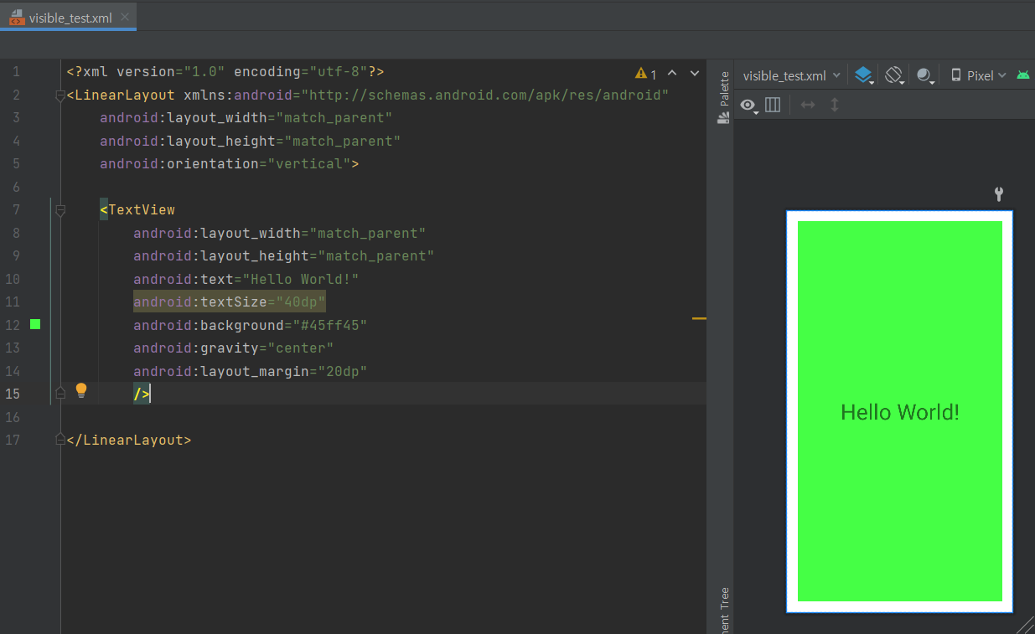Open the design surface layers selector
This screenshot has width=1035, height=634.
(x=864, y=75)
